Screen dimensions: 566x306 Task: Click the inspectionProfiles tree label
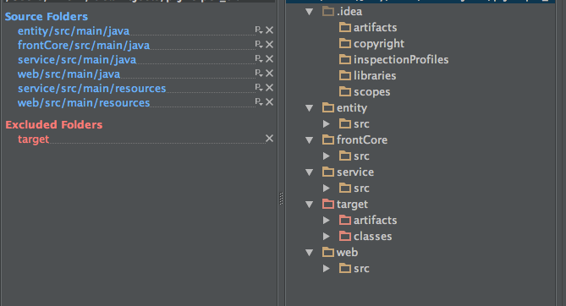(401, 59)
